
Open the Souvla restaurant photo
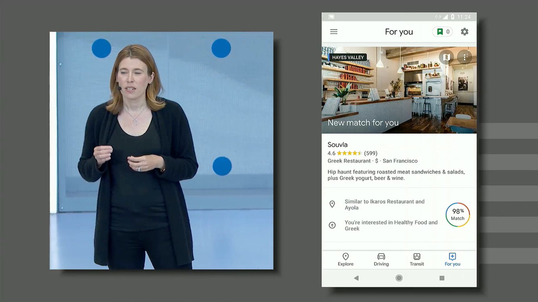[399, 90]
